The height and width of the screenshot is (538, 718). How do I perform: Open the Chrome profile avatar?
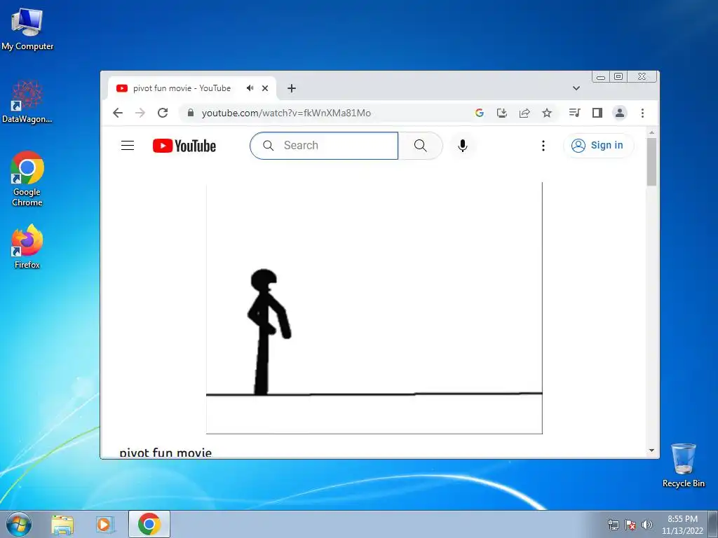620,113
